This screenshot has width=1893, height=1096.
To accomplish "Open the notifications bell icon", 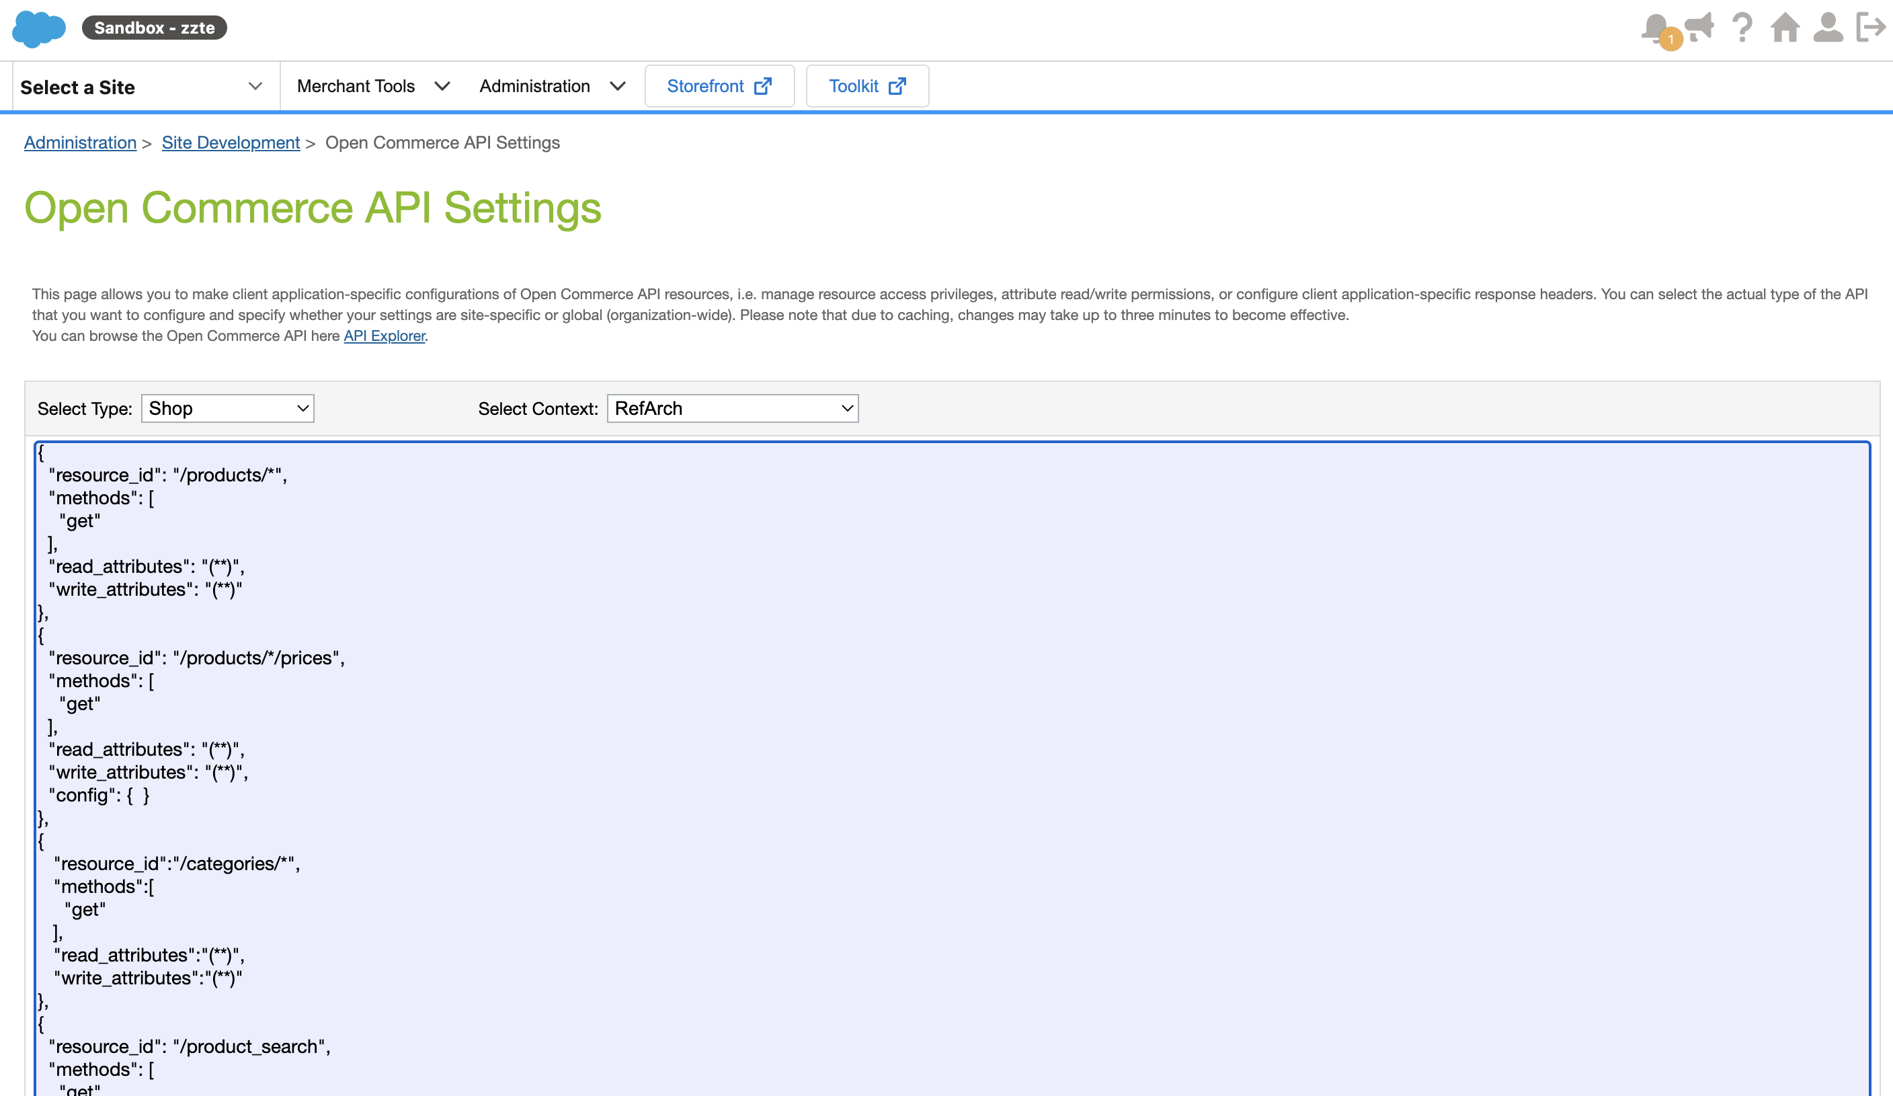I will [1654, 28].
